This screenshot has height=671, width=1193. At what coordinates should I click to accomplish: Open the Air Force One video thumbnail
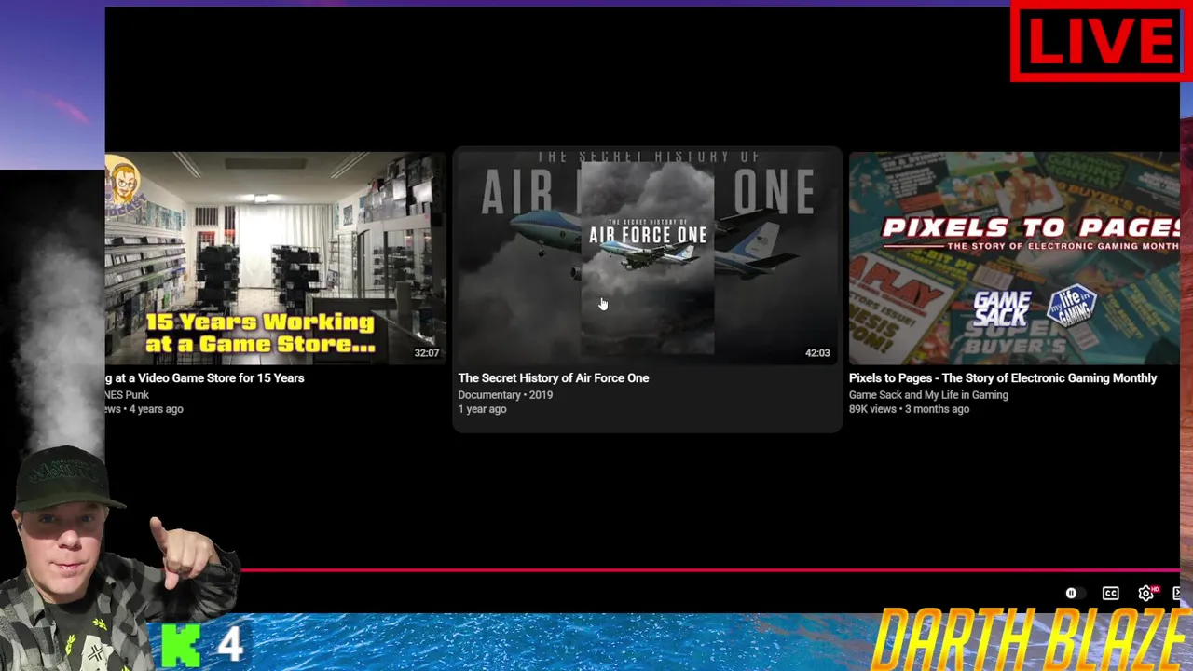pyautogui.click(x=648, y=258)
